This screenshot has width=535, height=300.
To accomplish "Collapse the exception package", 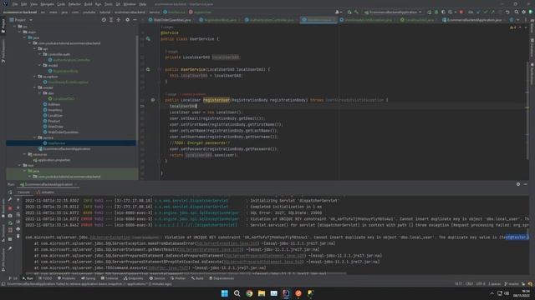I will click(x=34, y=77).
